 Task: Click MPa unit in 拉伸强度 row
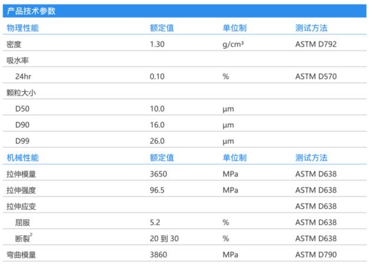click(x=230, y=190)
